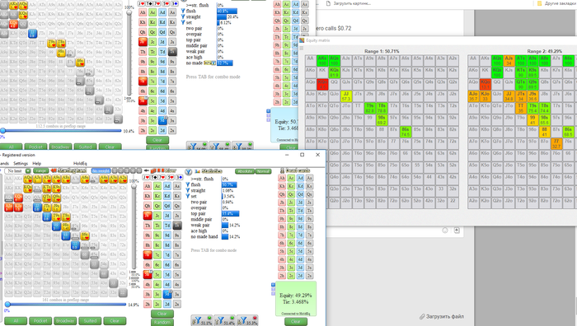The image size is (577, 326).
Task: Click the AKs cell in Range 1 matrix
Action: pos(322,60)
